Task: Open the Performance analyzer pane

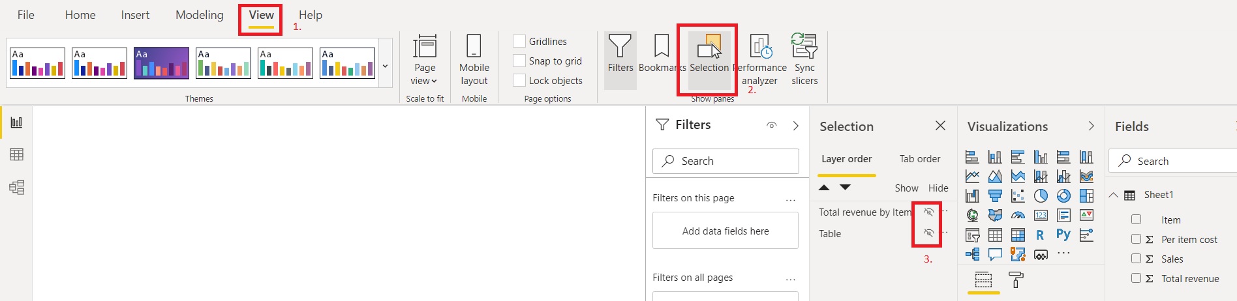Action: click(760, 60)
